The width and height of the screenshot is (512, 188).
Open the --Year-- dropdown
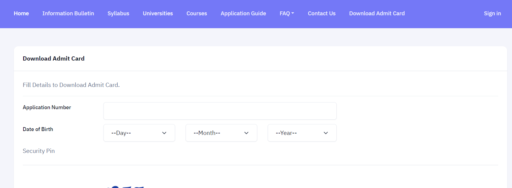coord(302,133)
